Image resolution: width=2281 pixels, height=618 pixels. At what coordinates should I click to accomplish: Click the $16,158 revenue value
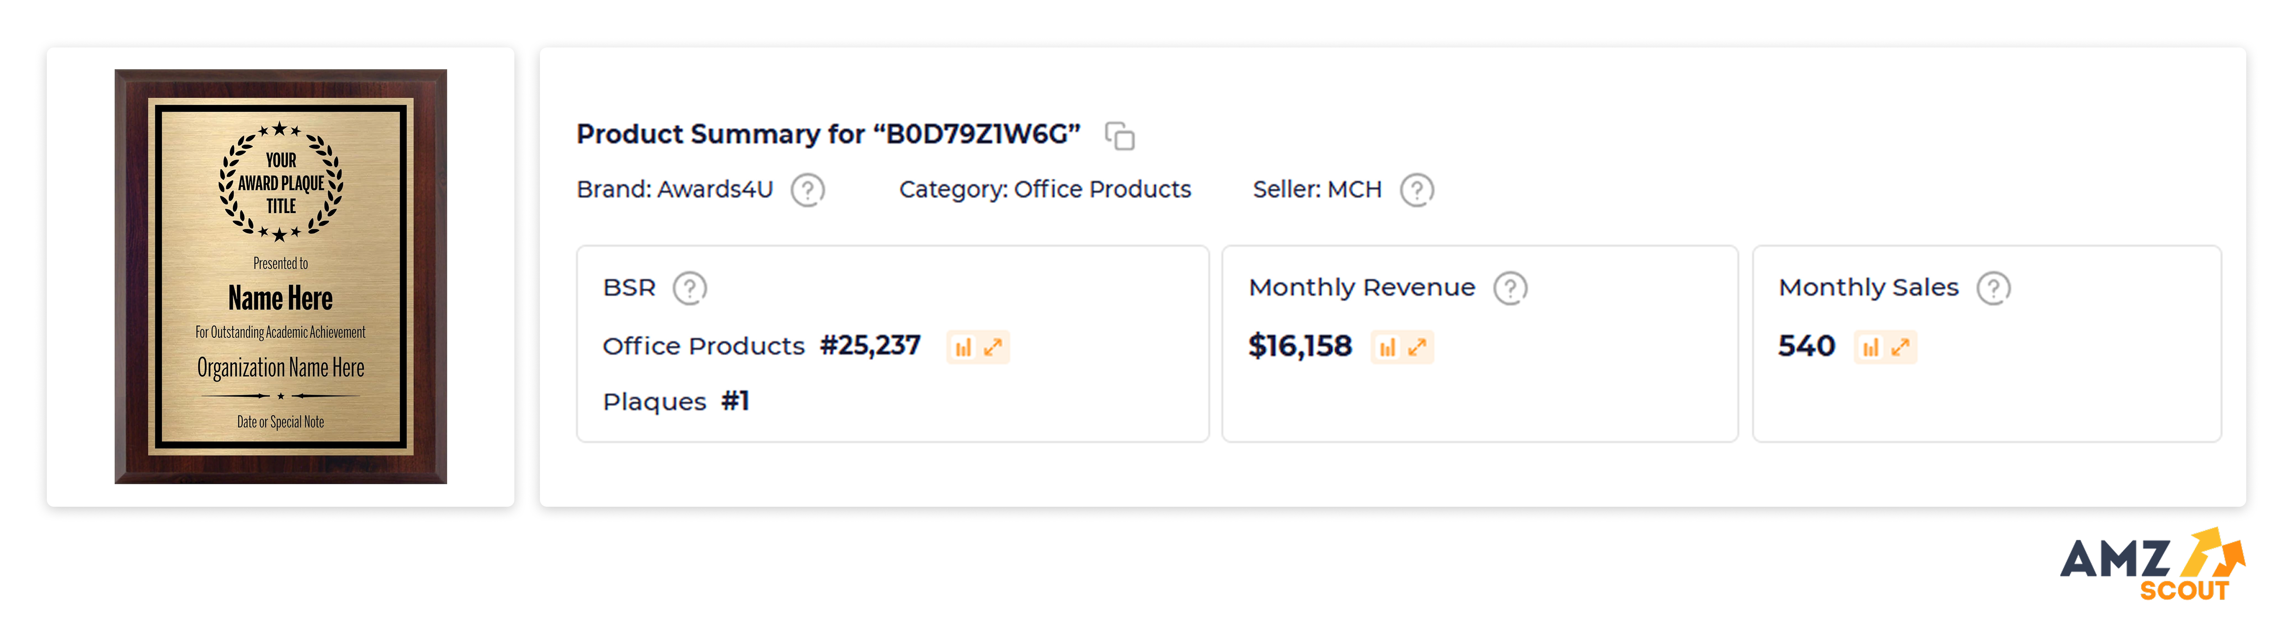pos(1300,347)
